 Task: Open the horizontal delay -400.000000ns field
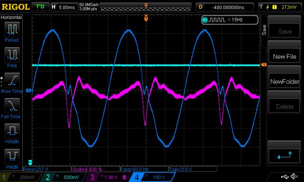pos(225,8)
